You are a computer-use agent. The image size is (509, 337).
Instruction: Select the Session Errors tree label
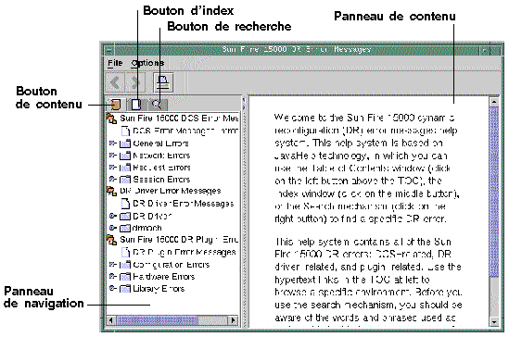pyautogui.click(x=161, y=180)
